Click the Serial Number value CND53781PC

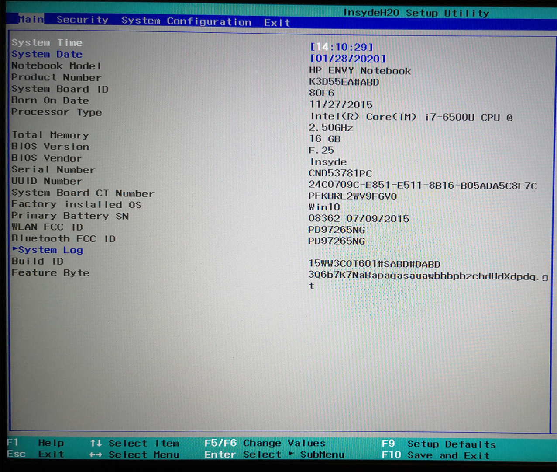pyautogui.click(x=340, y=173)
